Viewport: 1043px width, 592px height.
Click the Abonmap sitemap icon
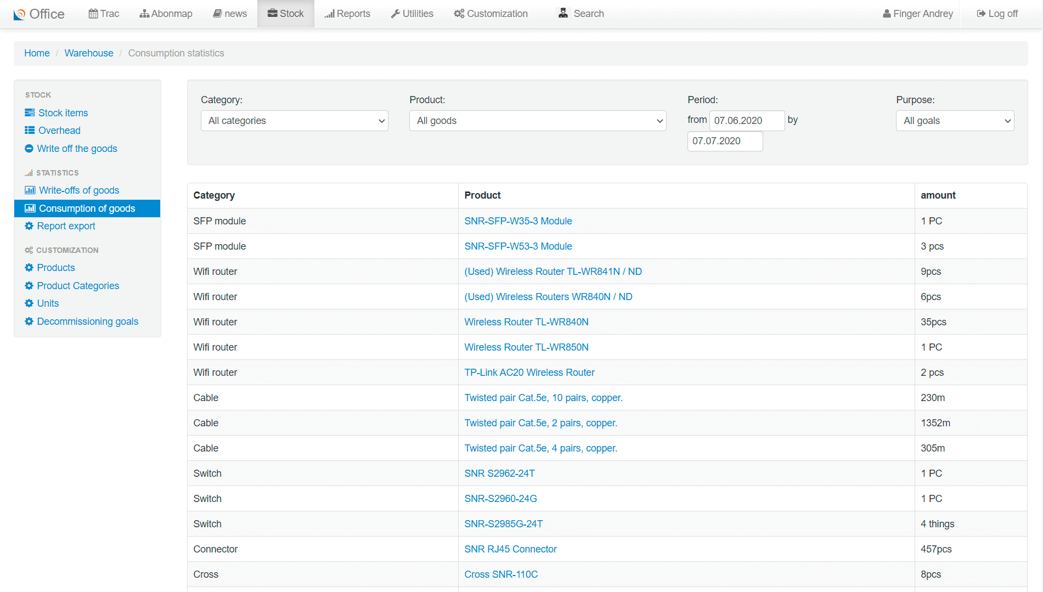(x=144, y=14)
